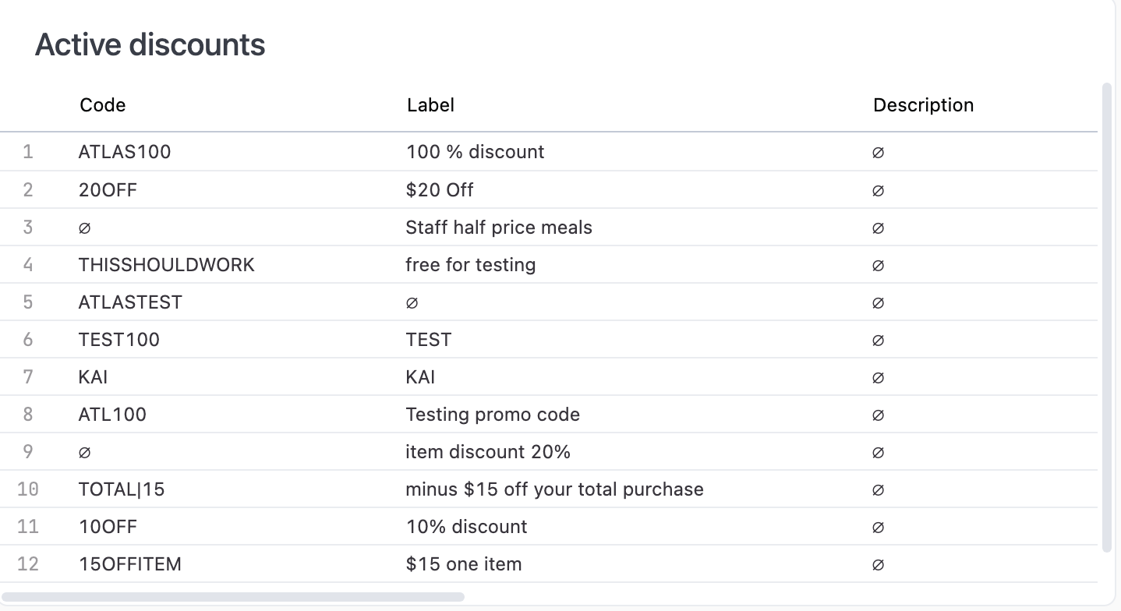Image resolution: width=1121 pixels, height=611 pixels.
Task: Select row number 1 for ATLAS100
Action: tap(28, 152)
